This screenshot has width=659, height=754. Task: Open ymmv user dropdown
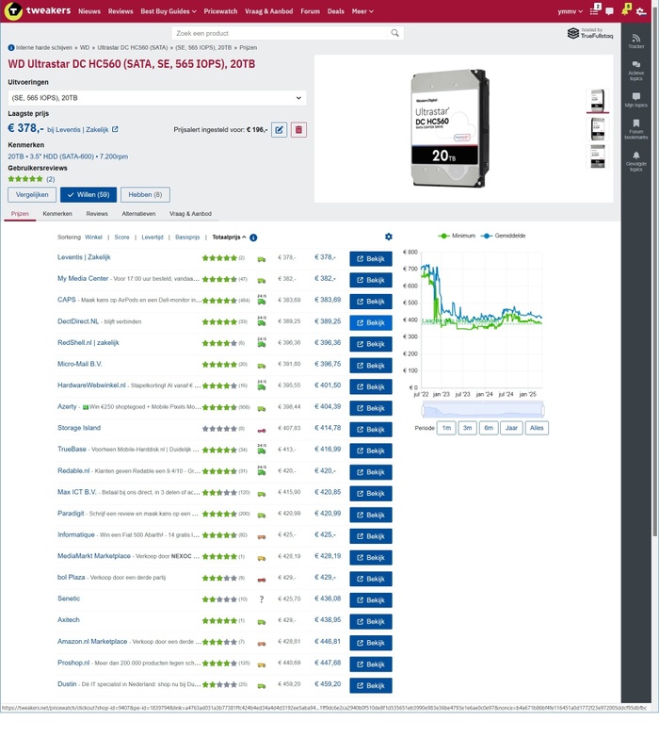[x=571, y=11]
